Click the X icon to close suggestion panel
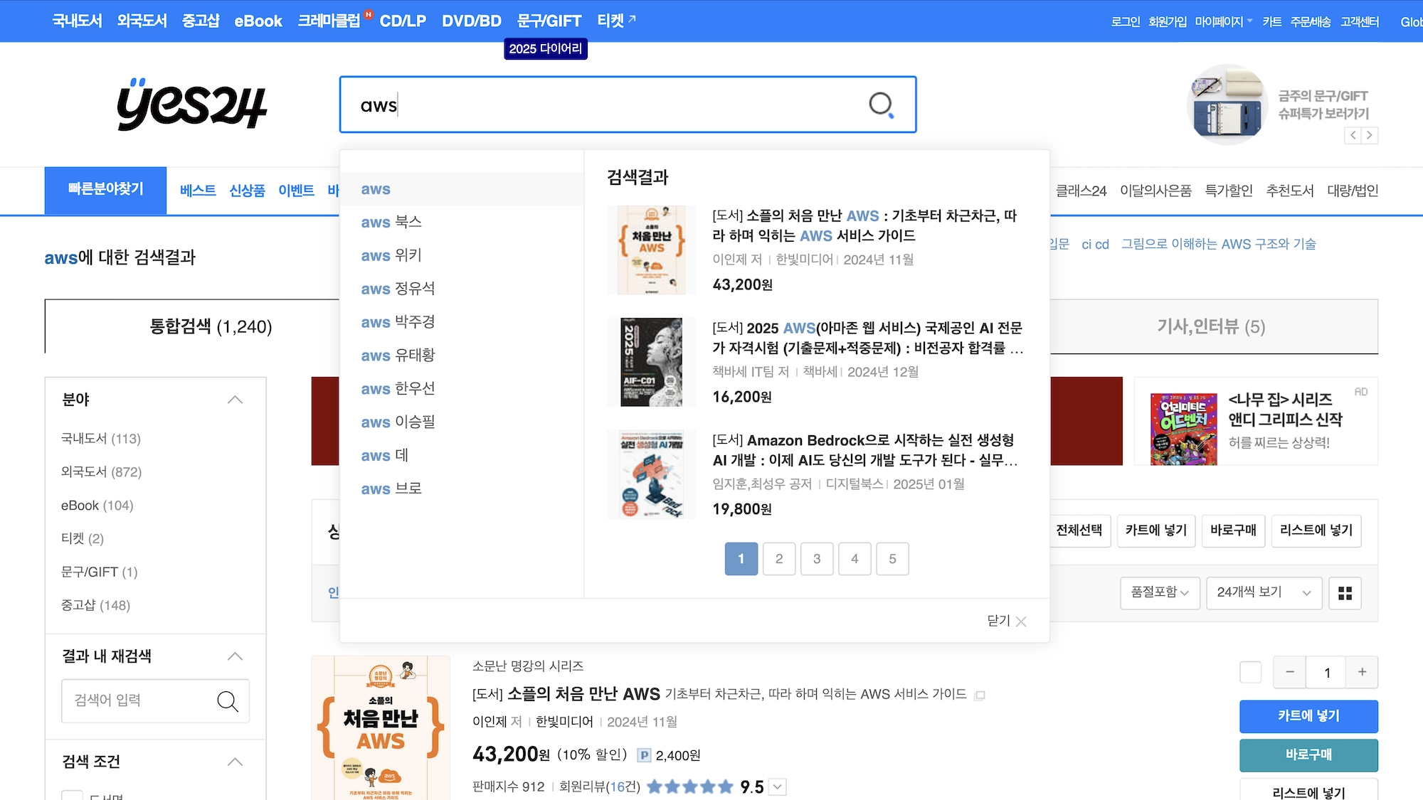 1021,622
